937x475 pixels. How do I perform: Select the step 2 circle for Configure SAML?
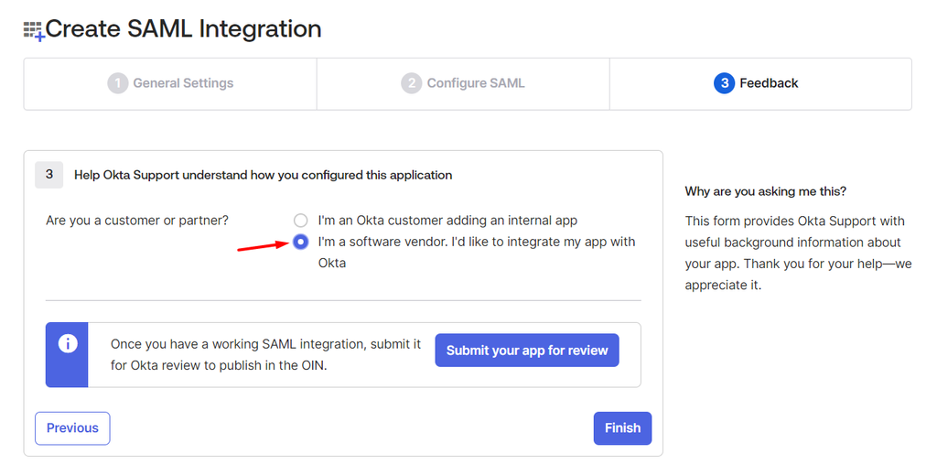[411, 83]
